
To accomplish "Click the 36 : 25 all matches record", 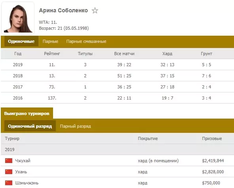I will click(x=124, y=87).
